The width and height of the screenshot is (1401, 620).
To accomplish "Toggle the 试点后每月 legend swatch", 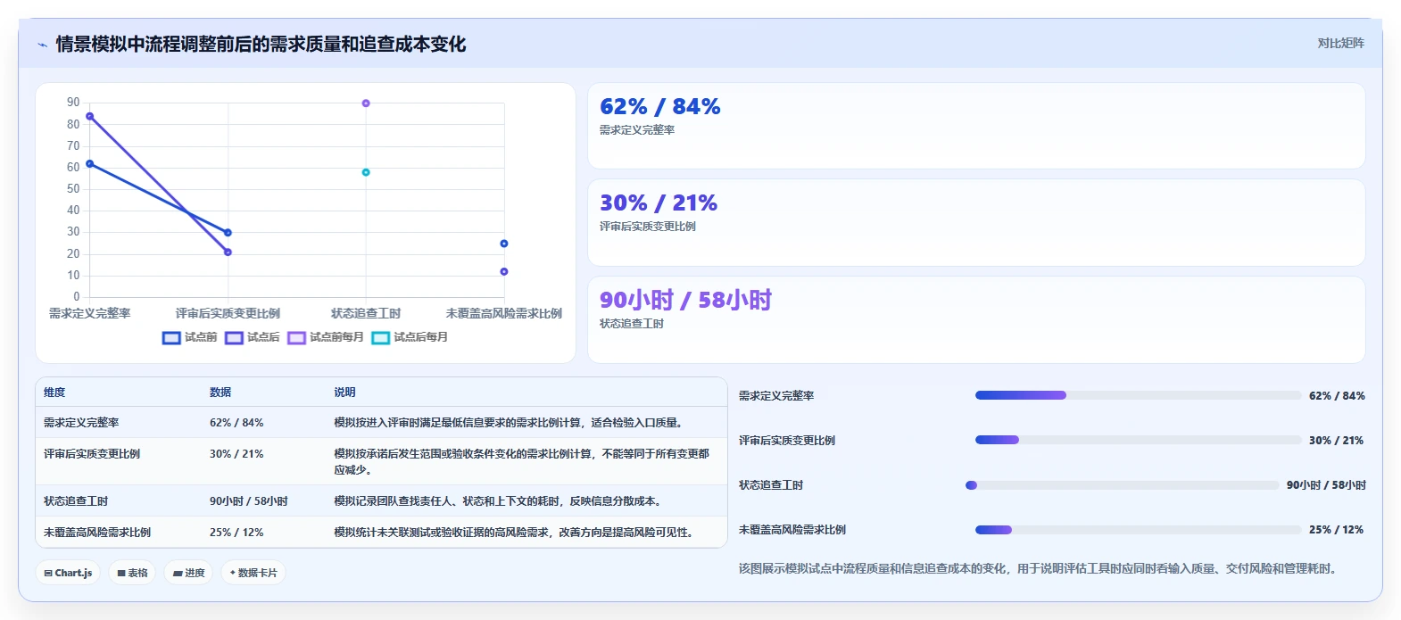I will pyautogui.click(x=380, y=338).
